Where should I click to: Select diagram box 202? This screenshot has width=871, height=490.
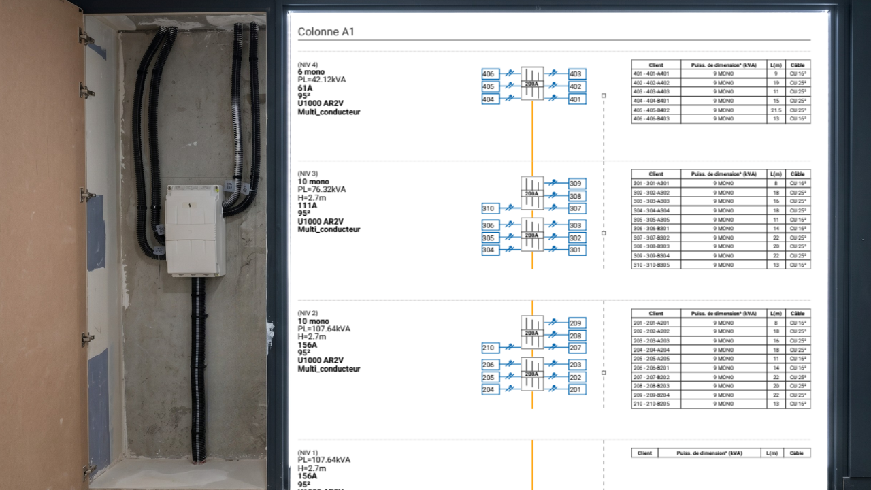(576, 377)
